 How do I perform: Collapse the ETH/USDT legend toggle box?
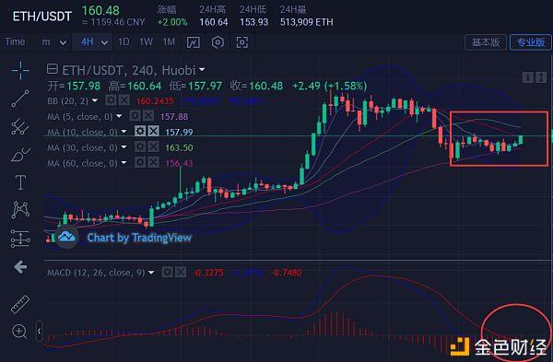coord(53,69)
